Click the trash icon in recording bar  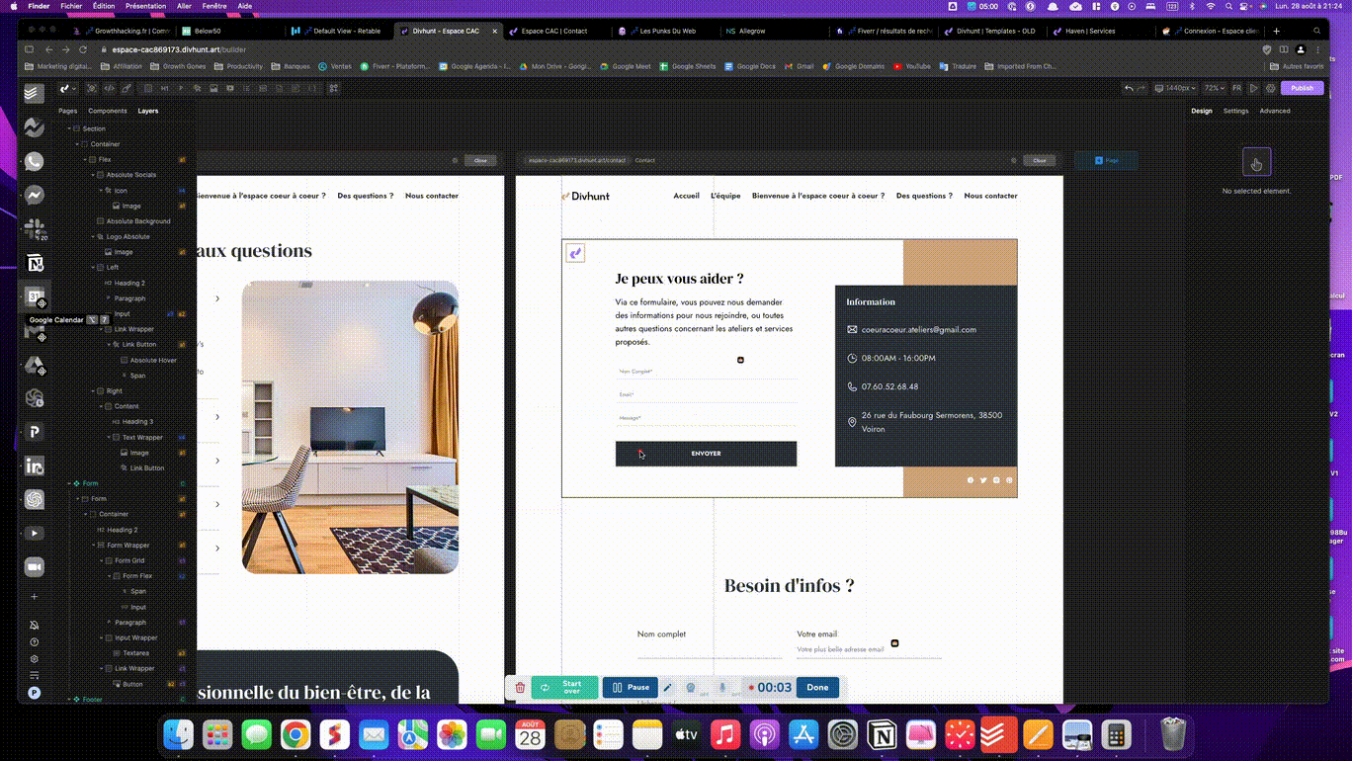click(520, 688)
